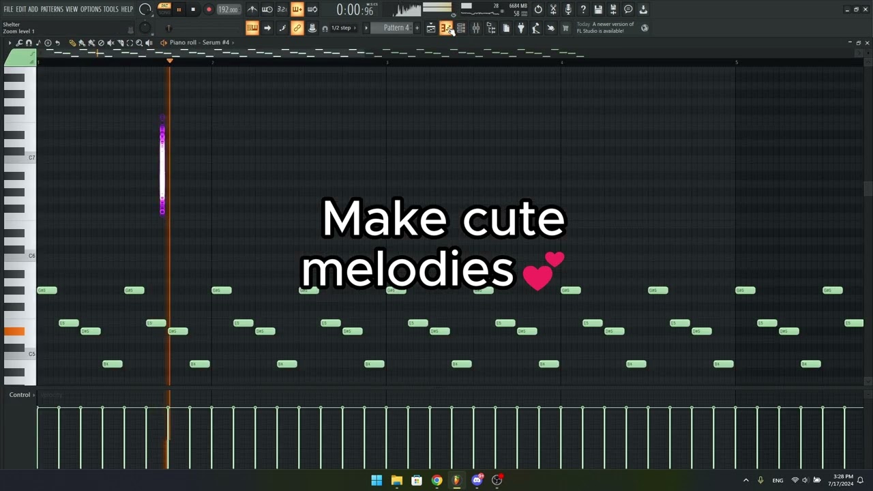
Task: Open the project picker page icon
Action: [x=506, y=28]
